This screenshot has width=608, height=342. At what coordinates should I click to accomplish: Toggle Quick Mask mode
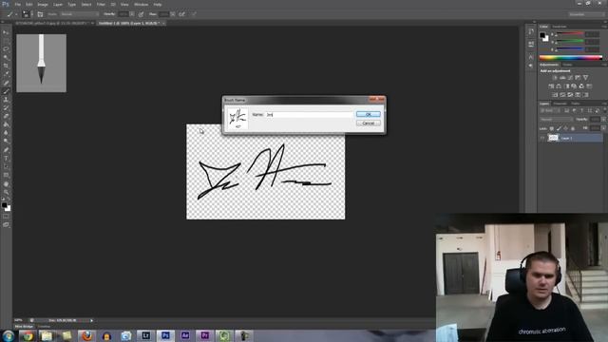point(6,217)
